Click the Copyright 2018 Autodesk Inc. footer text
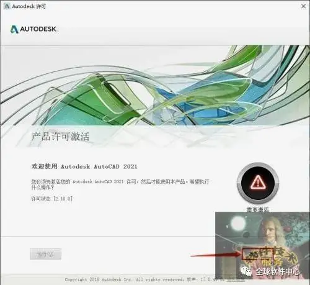This screenshot has height=285, width=310. pyautogui.click(x=124, y=279)
